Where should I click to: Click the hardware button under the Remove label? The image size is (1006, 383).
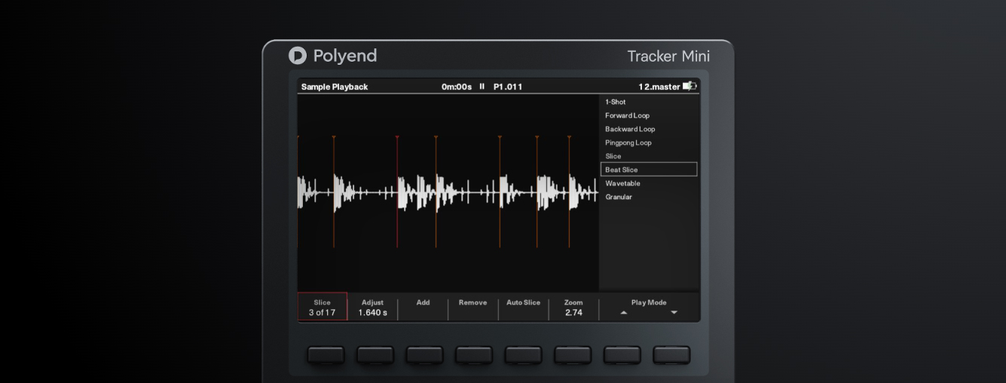(474, 355)
